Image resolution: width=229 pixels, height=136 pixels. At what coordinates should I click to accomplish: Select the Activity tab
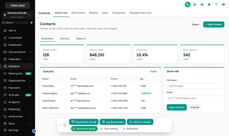(65, 39)
